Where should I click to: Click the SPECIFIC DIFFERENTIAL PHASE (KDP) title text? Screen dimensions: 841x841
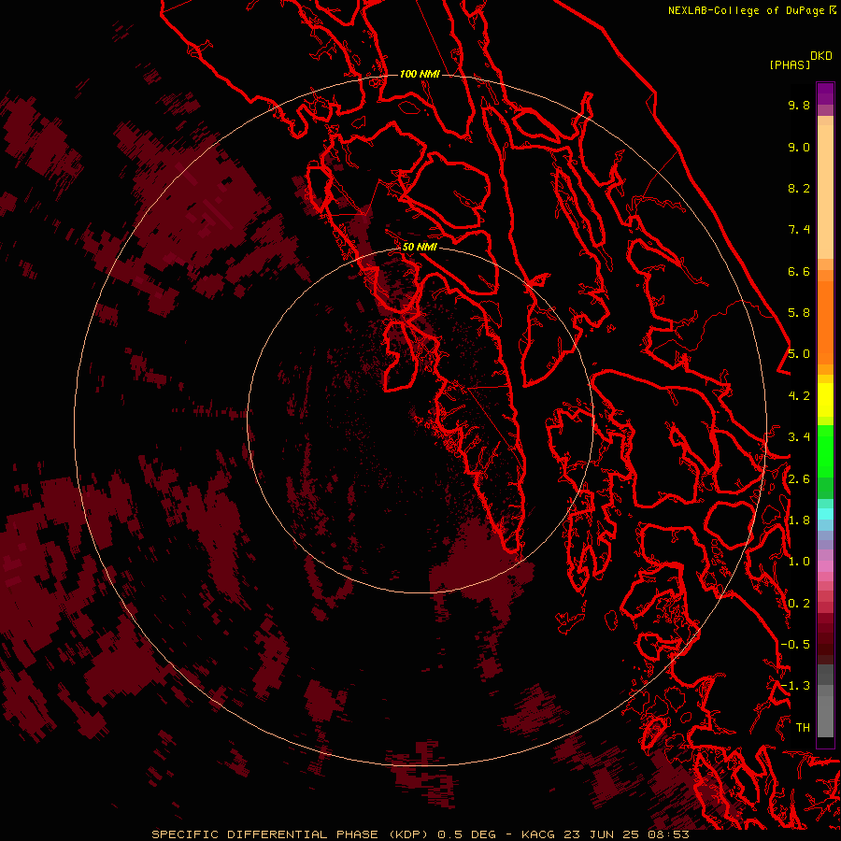click(x=290, y=834)
